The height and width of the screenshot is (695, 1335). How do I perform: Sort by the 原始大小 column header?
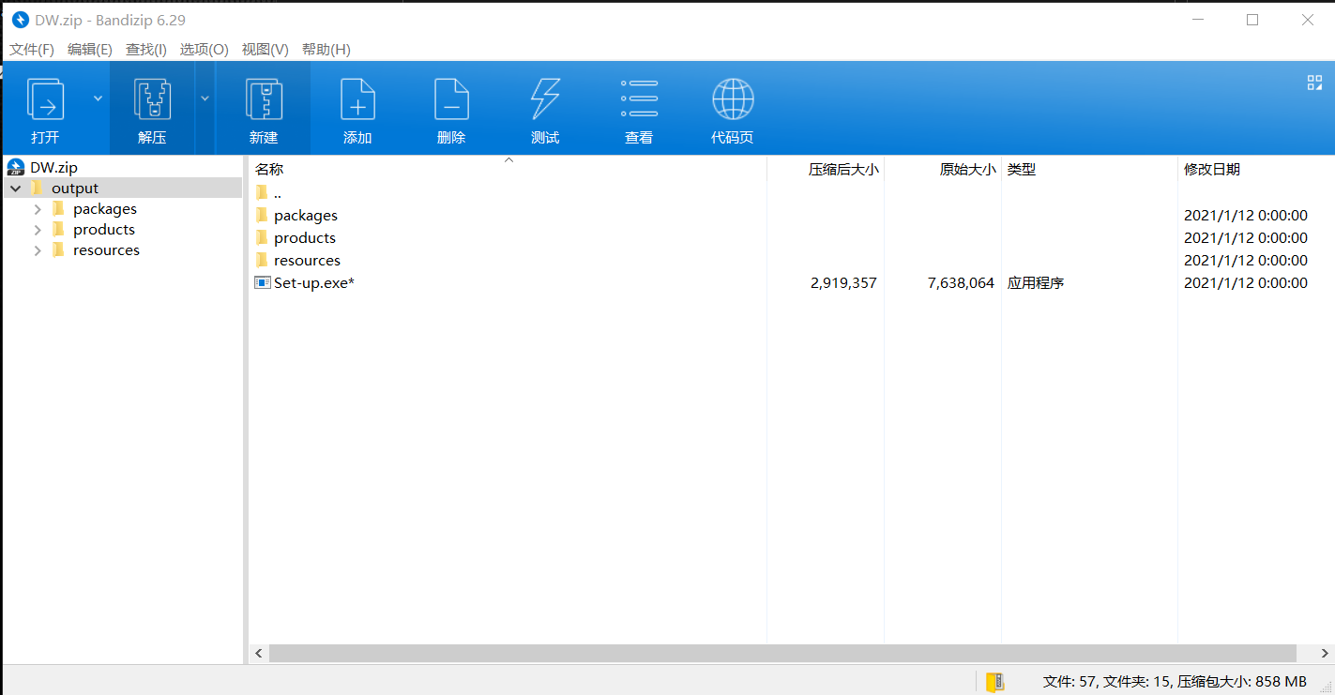943,170
